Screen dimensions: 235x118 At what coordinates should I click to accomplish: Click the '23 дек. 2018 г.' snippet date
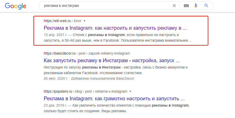(55, 105)
